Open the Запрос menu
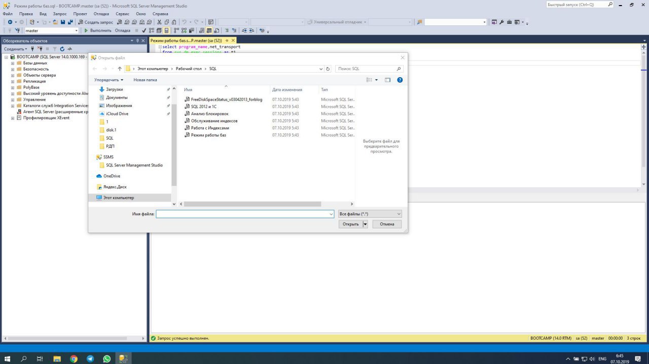The image size is (649, 364). click(59, 14)
